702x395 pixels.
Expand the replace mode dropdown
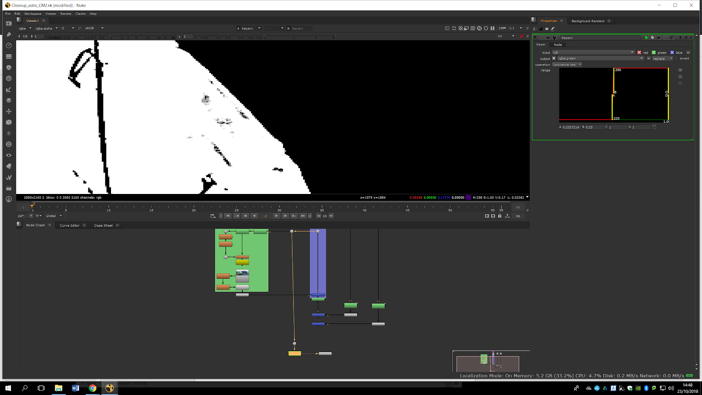(x=662, y=58)
